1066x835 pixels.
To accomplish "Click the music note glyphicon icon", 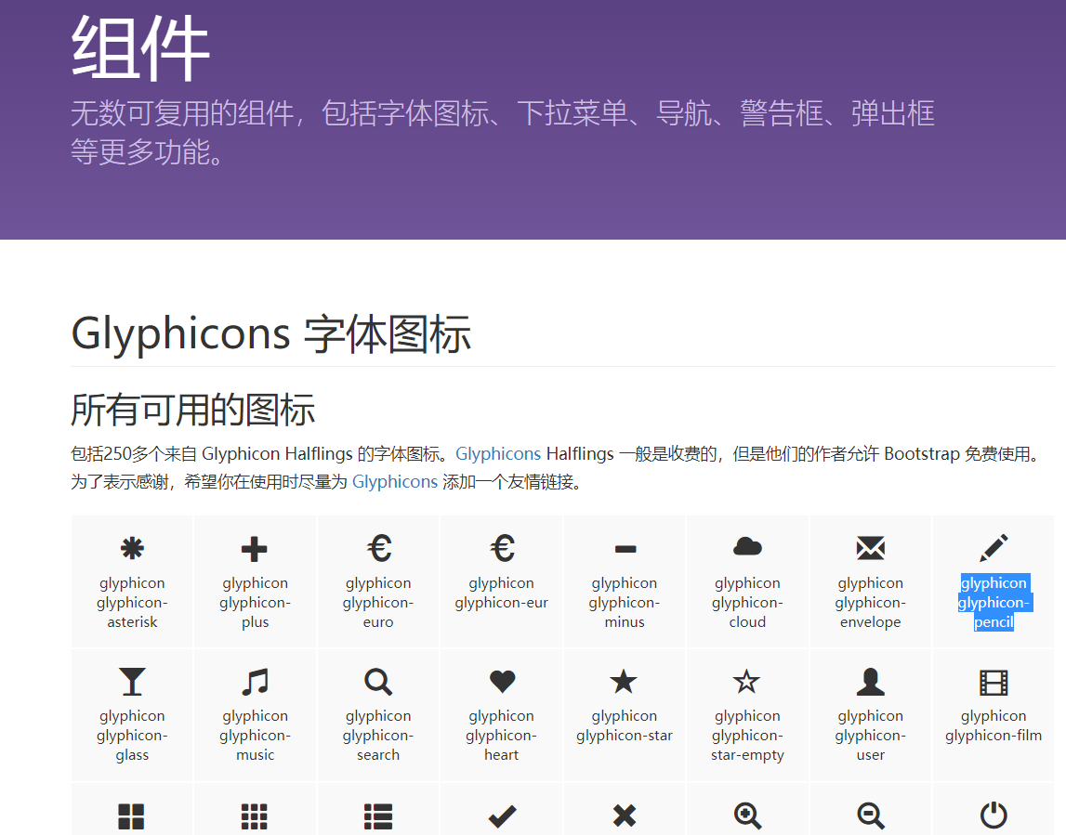I will (x=255, y=682).
